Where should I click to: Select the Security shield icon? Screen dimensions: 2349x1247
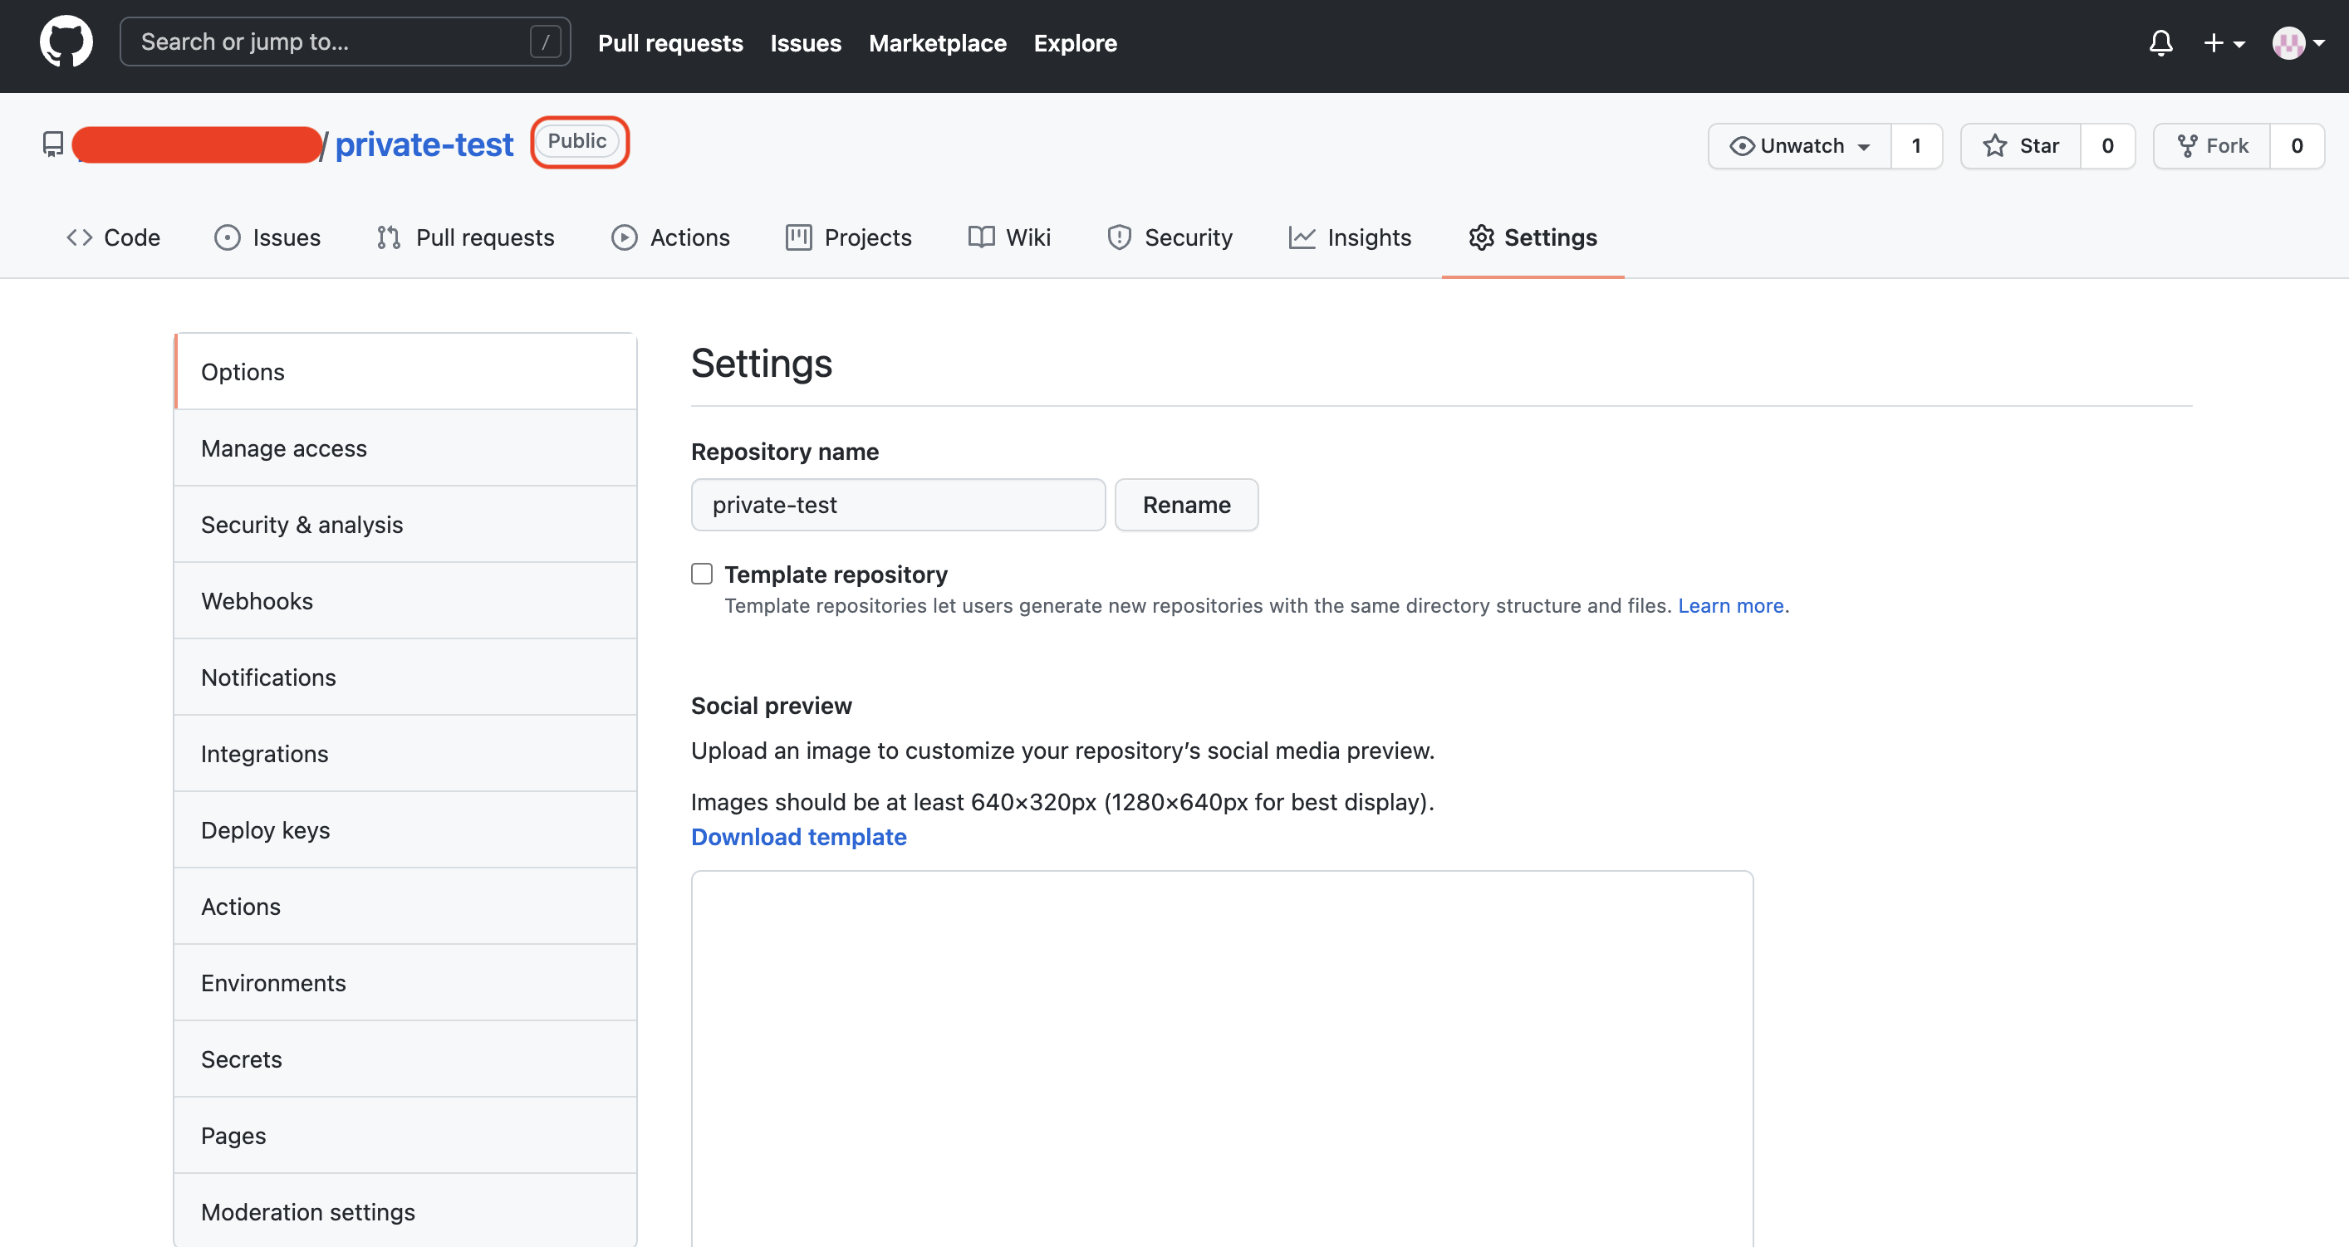click(x=1120, y=237)
